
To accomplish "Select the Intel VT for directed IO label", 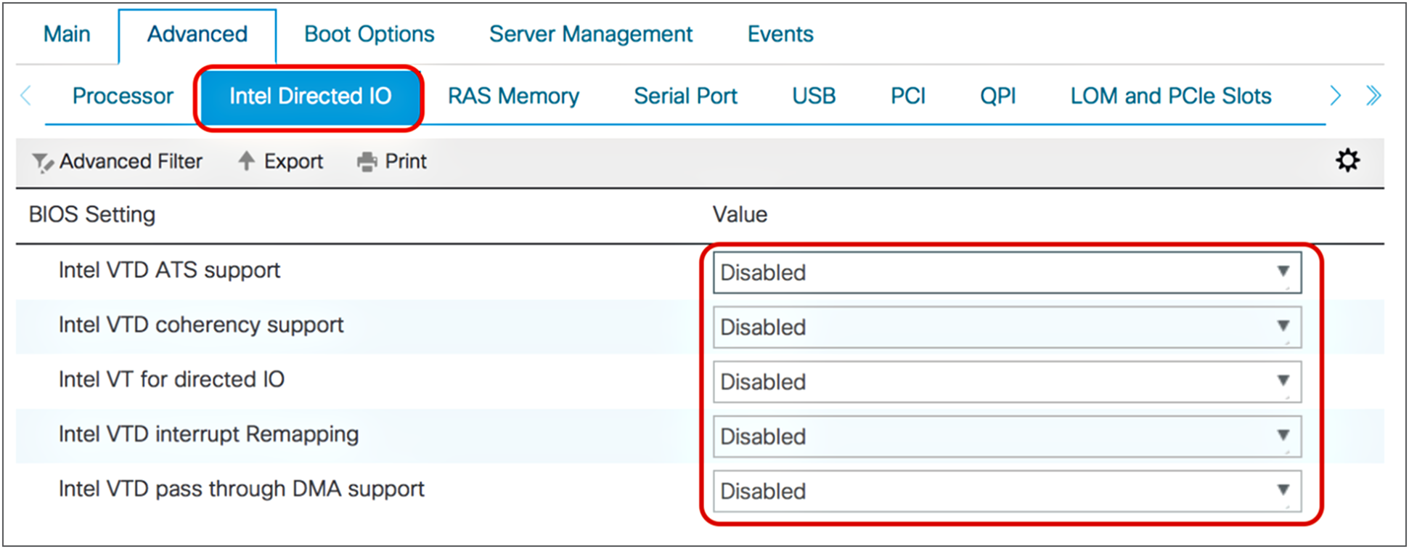I will [x=171, y=379].
